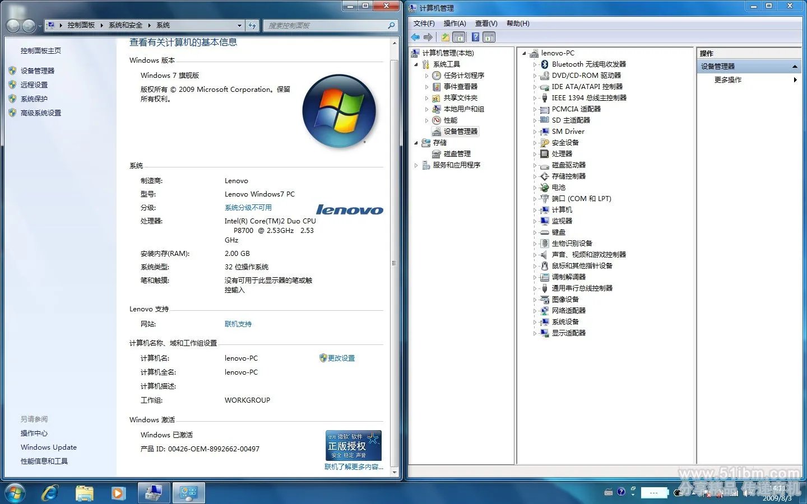The image size is (807, 504).
Task: Click the 声音、视频和游戏控制器 speaker icon
Action: pos(544,255)
